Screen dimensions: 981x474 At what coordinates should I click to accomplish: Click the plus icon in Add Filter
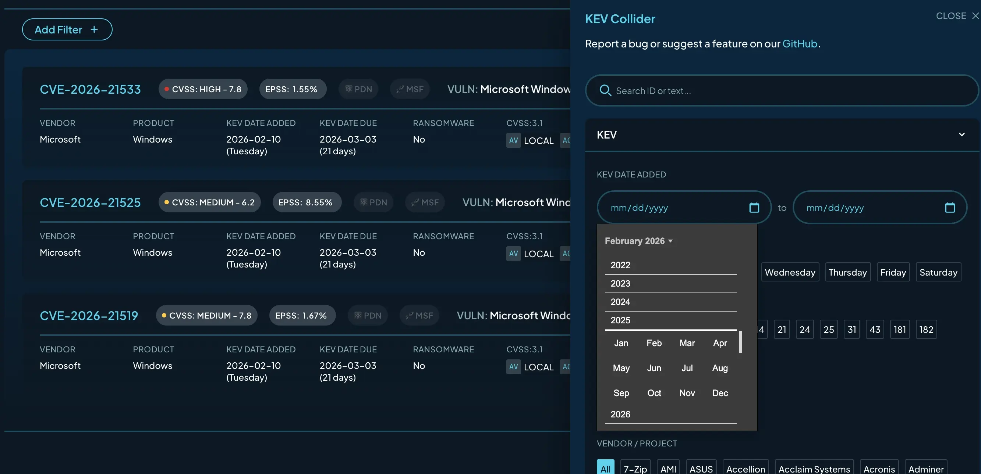tap(94, 29)
